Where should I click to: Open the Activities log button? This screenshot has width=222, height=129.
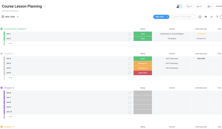(219, 6)
